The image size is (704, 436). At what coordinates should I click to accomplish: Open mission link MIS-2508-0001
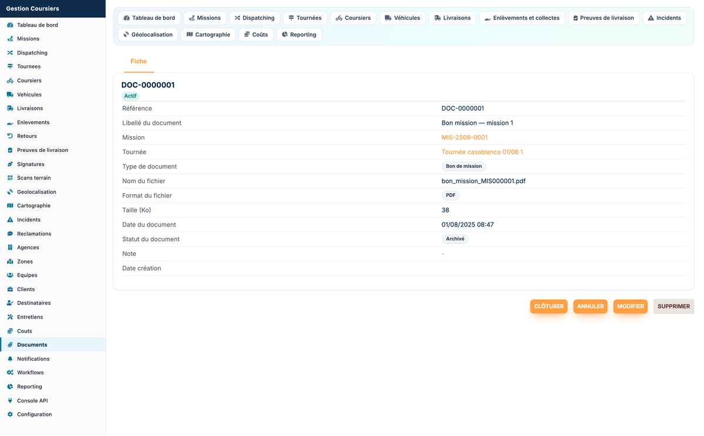point(465,137)
